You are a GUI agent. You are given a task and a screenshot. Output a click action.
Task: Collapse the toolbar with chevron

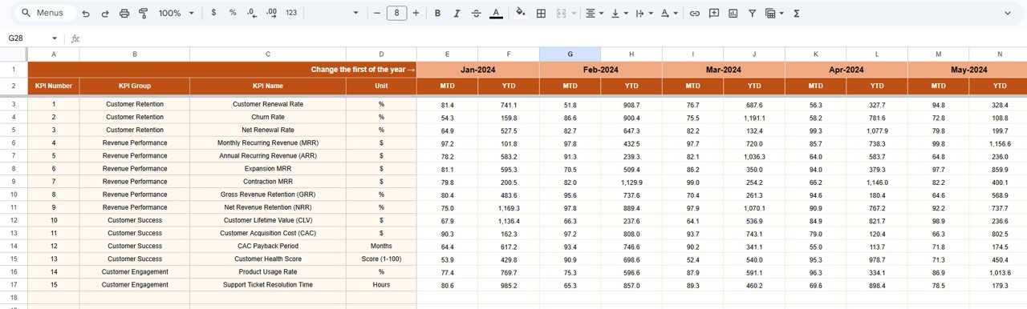pos(1008,13)
